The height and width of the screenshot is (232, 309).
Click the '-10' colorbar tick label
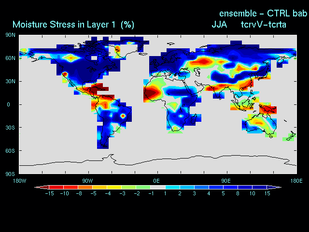pyautogui.click(x=64, y=193)
